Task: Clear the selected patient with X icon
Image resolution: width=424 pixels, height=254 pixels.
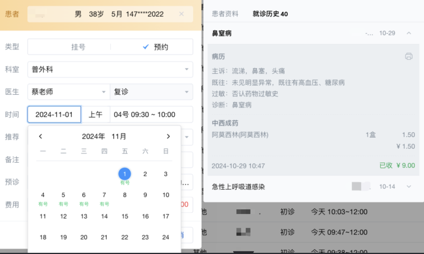Action: tap(181, 14)
